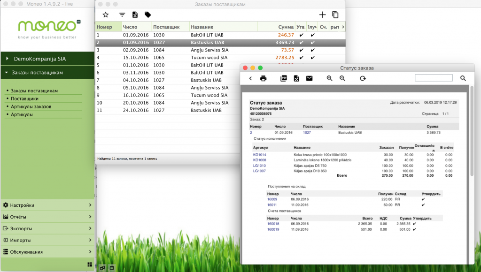Click the tag icon in orders toolbar

tap(148, 15)
